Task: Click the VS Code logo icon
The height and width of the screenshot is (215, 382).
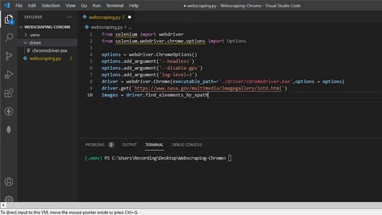Action: coord(7,5)
